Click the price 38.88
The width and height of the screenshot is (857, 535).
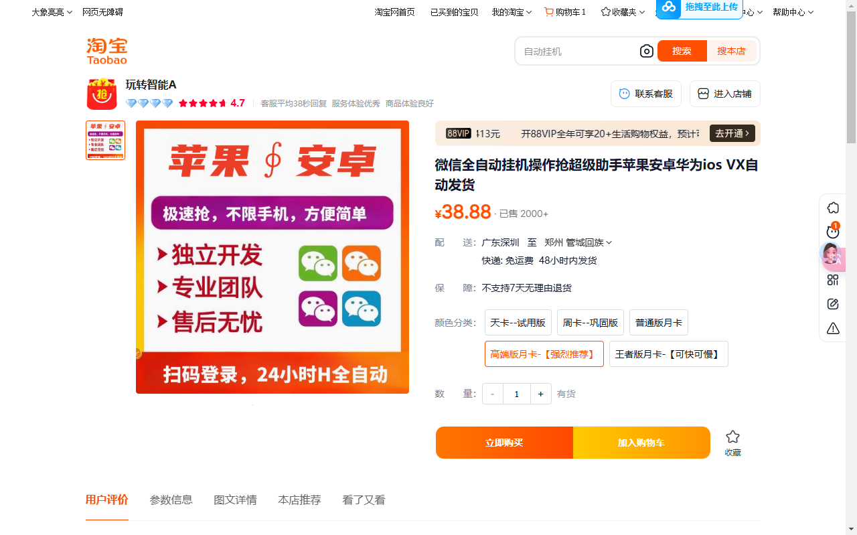pyautogui.click(x=463, y=212)
